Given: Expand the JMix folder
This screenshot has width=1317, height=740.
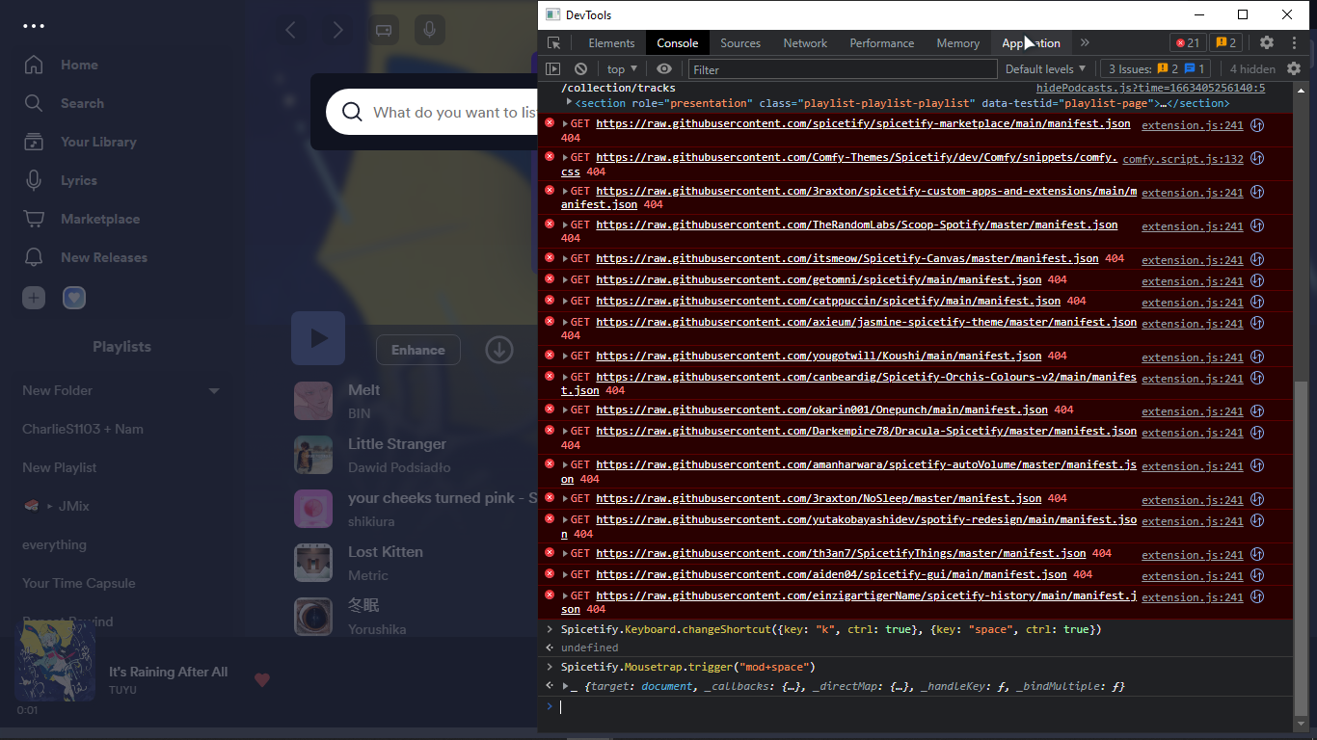Looking at the screenshot, I should tap(49, 506).
